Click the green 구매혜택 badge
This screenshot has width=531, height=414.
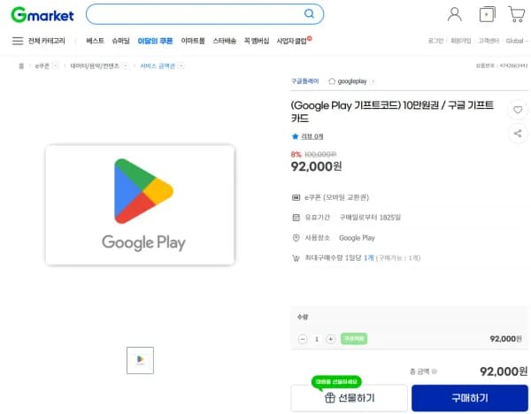(x=354, y=339)
